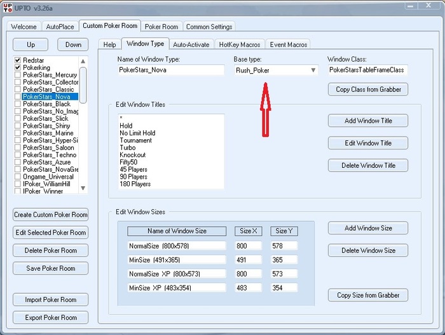Click the Name of Window Size header
Viewport: 445px width, 335px height.
(x=177, y=231)
